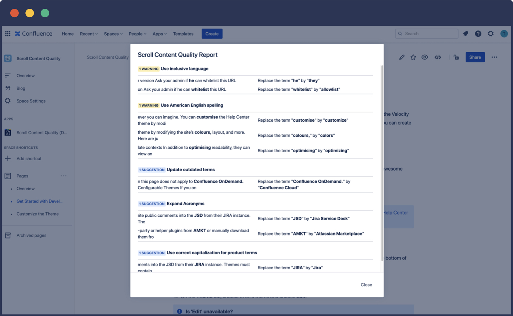Click the green macOS fullscreen button
The height and width of the screenshot is (316, 513).
[x=45, y=13]
